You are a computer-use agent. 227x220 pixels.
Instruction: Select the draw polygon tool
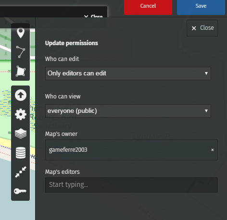point(21,71)
